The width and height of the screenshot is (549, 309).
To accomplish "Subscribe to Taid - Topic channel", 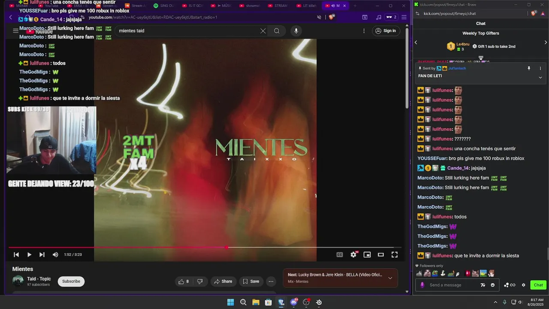I will (x=71, y=282).
